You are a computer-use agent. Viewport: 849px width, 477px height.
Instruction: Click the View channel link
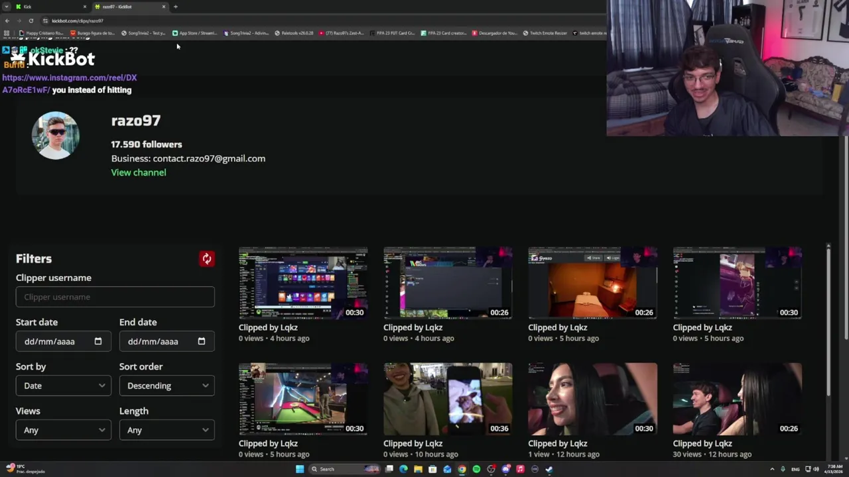point(139,172)
